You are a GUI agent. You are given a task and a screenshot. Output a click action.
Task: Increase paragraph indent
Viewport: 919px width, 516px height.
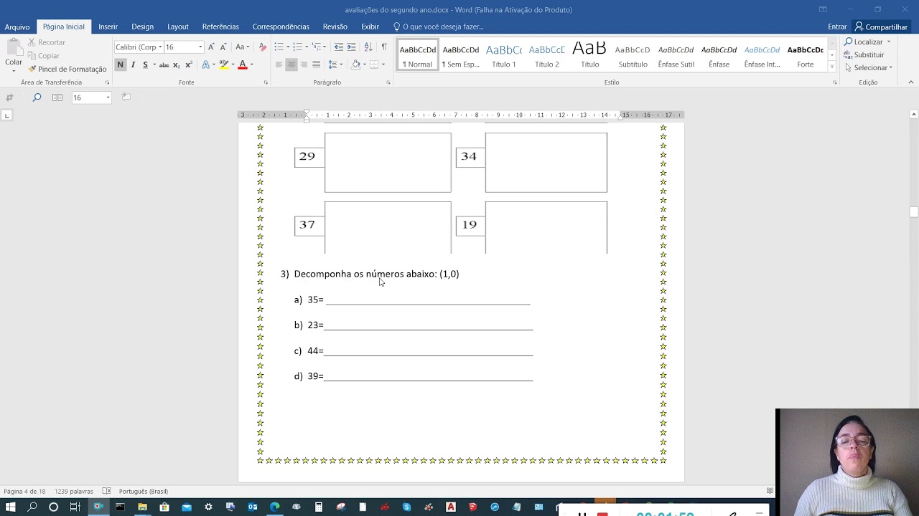(x=351, y=47)
